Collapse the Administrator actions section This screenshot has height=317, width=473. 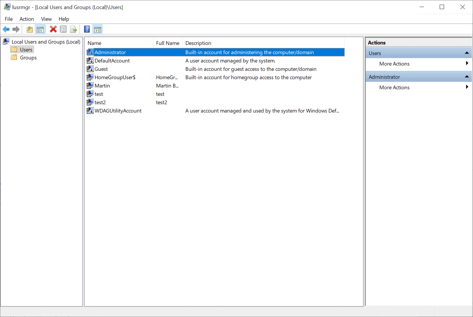click(x=467, y=76)
